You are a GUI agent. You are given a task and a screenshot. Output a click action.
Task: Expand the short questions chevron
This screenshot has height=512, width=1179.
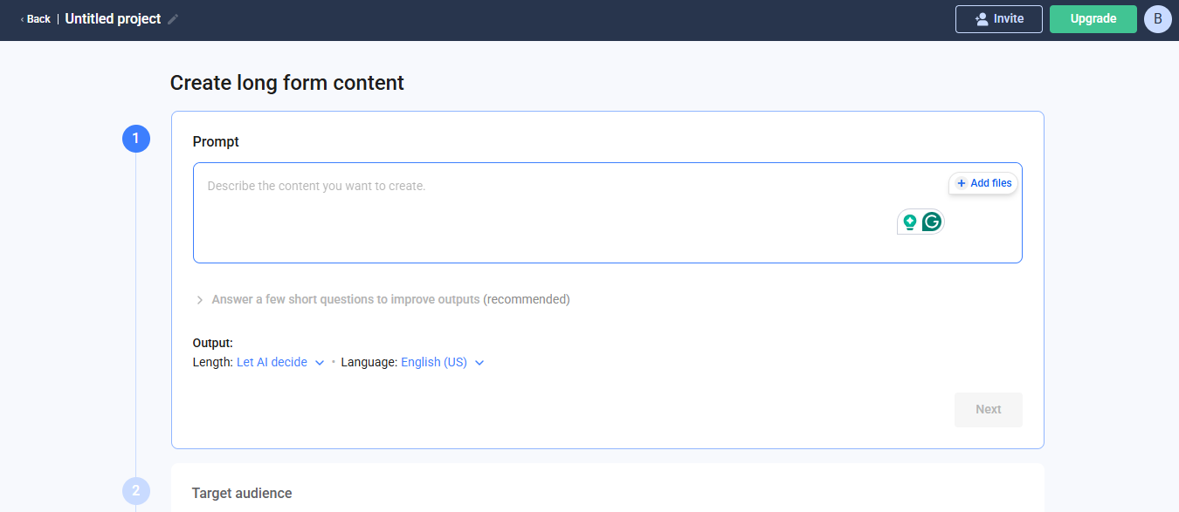(x=200, y=300)
